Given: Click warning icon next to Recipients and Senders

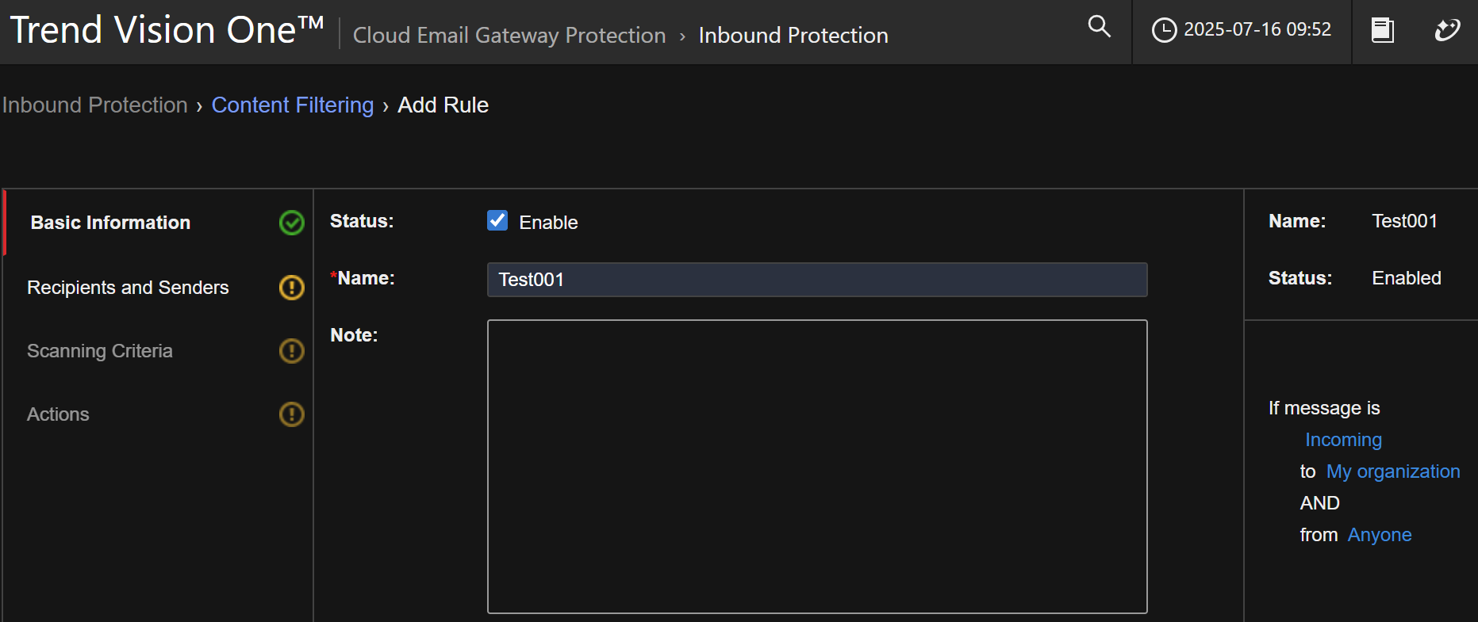Looking at the screenshot, I should (x=292, y=287).
